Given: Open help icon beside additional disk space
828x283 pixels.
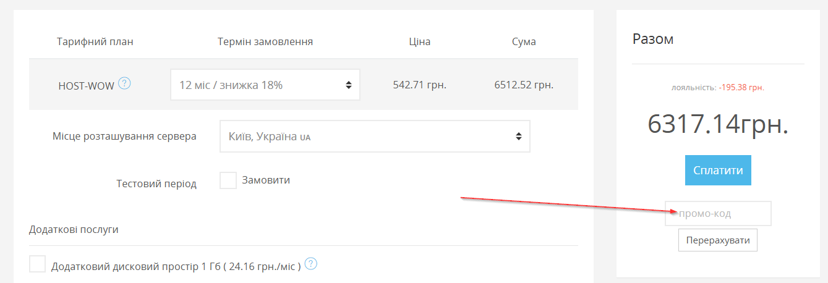Looking at the screenshot, I should coord(311,264).
